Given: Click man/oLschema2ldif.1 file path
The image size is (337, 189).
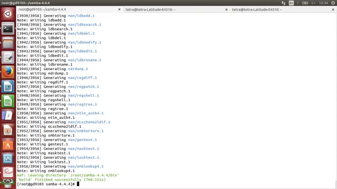Looking at the screenshot, I should coord(89,122).
